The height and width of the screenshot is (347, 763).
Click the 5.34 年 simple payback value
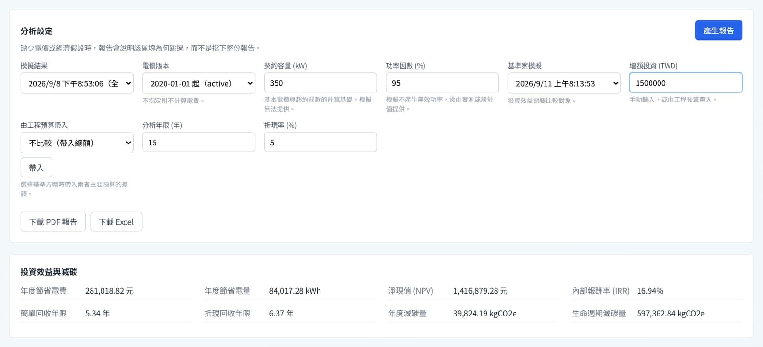98,314
